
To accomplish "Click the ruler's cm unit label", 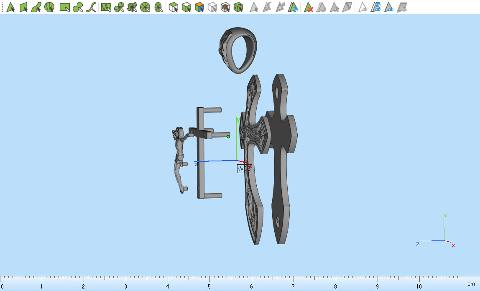I will pos(471,284).
